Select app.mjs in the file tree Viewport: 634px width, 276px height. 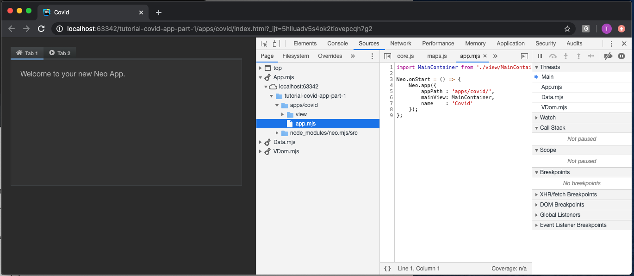coord(305,123)
